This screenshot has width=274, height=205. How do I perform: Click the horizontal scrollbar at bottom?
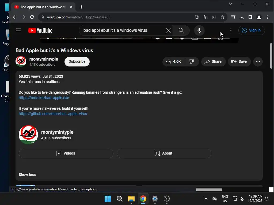click(209, 190)
